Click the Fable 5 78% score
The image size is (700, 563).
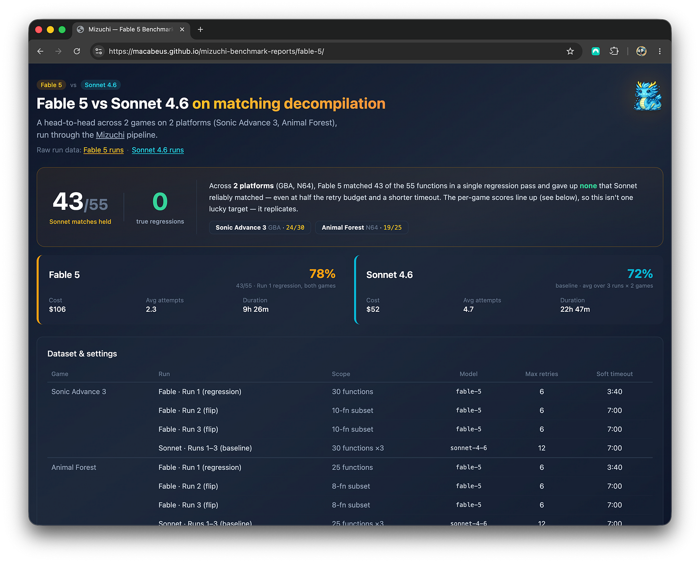pyautogui.click(x=322, y=274)
